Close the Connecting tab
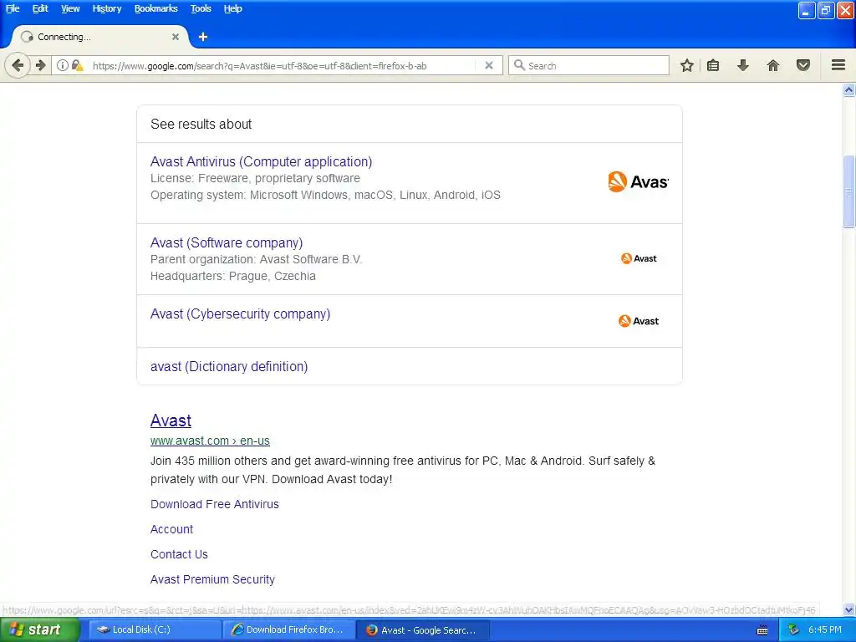Screen dimensions: 856x642 click(x=176, y=37)
